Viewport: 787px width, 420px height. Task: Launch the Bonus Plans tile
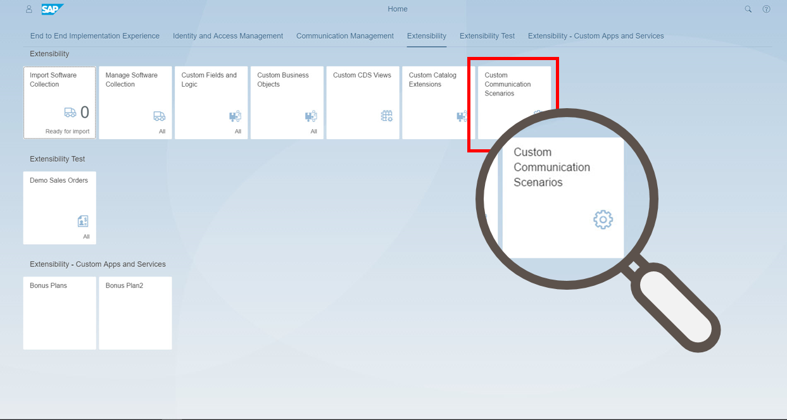pyautogui.click(x=60, y=313)
